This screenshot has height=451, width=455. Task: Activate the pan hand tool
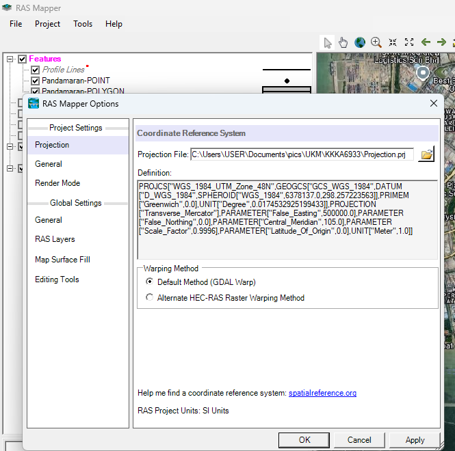tap(343, 42)
